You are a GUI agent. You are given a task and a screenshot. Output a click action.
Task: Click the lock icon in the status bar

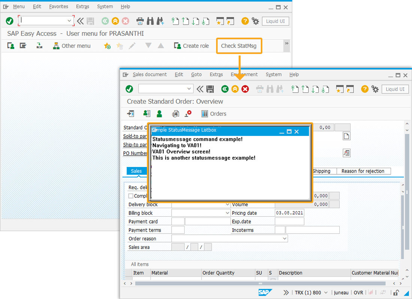point(396,292)
